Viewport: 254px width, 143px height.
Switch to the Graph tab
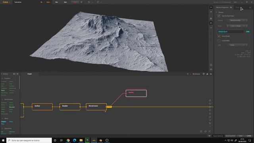point(29,74)
